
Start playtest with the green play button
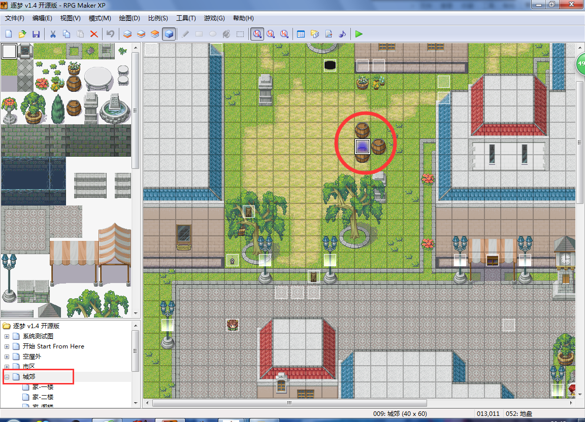359,34
